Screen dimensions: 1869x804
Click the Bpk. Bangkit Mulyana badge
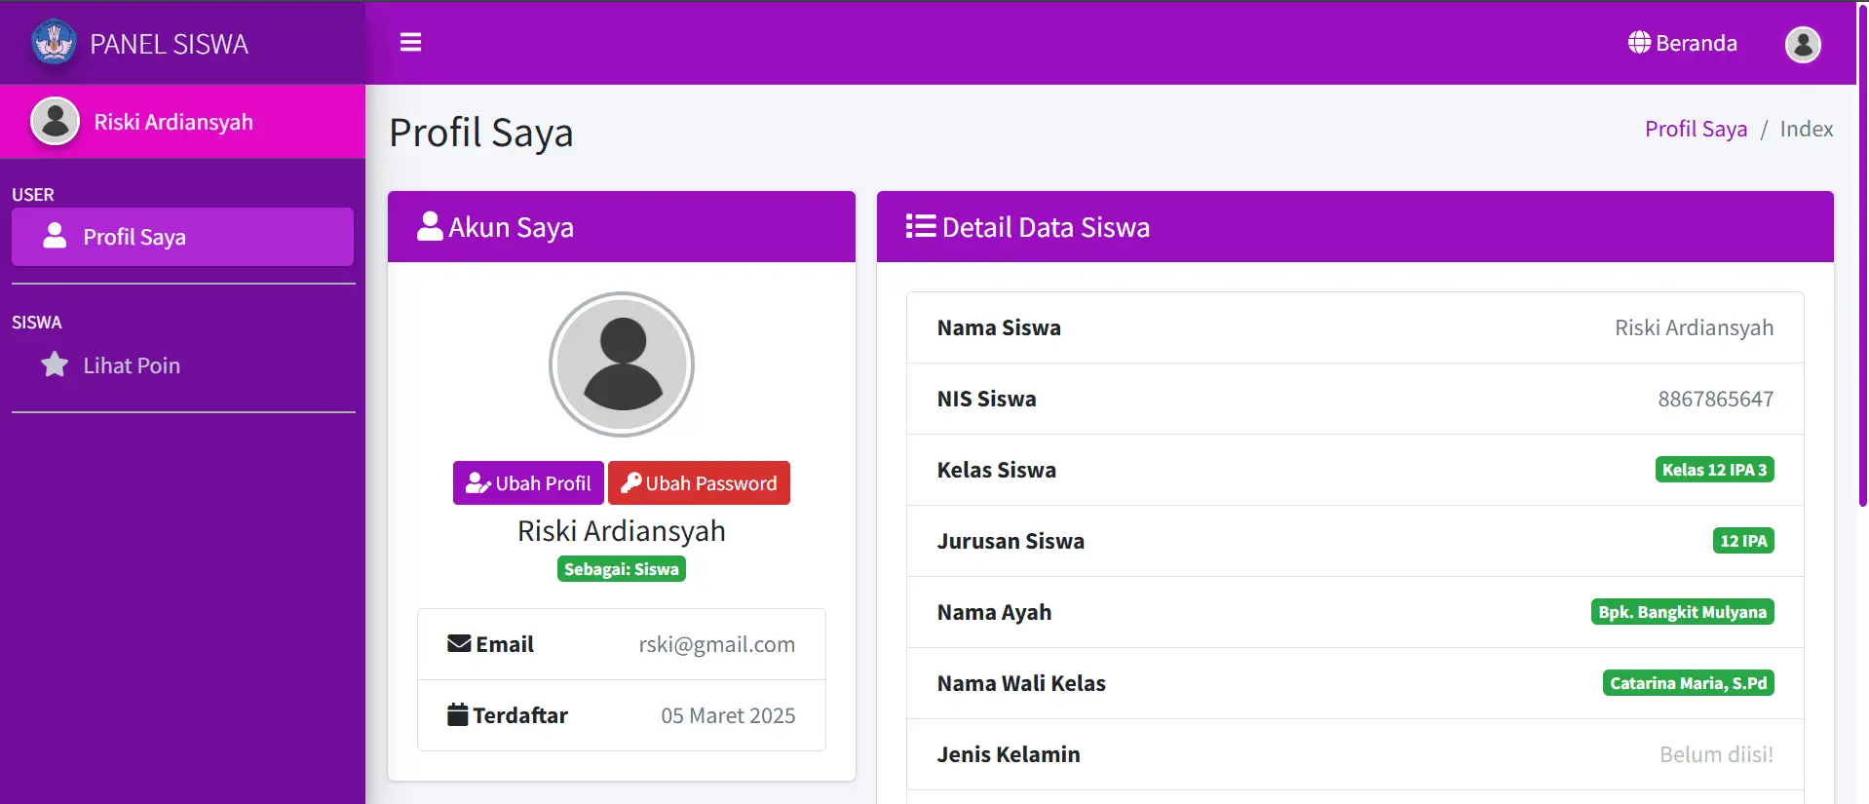[x=1682, y=612]
